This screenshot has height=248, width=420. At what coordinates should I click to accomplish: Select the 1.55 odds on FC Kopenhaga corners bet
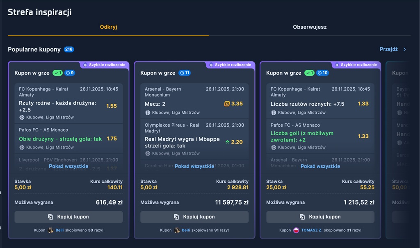(112, 106)
